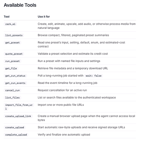Click the zark_ai tool name

(10, 24)
